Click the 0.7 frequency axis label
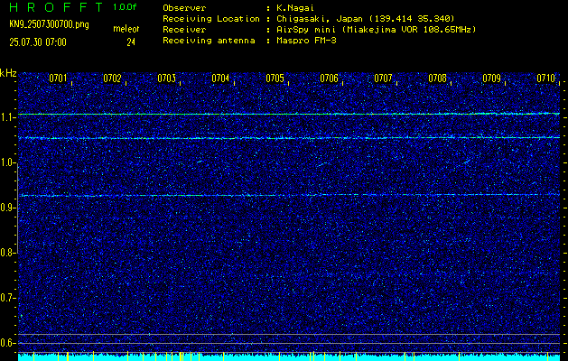 [7, 298]
